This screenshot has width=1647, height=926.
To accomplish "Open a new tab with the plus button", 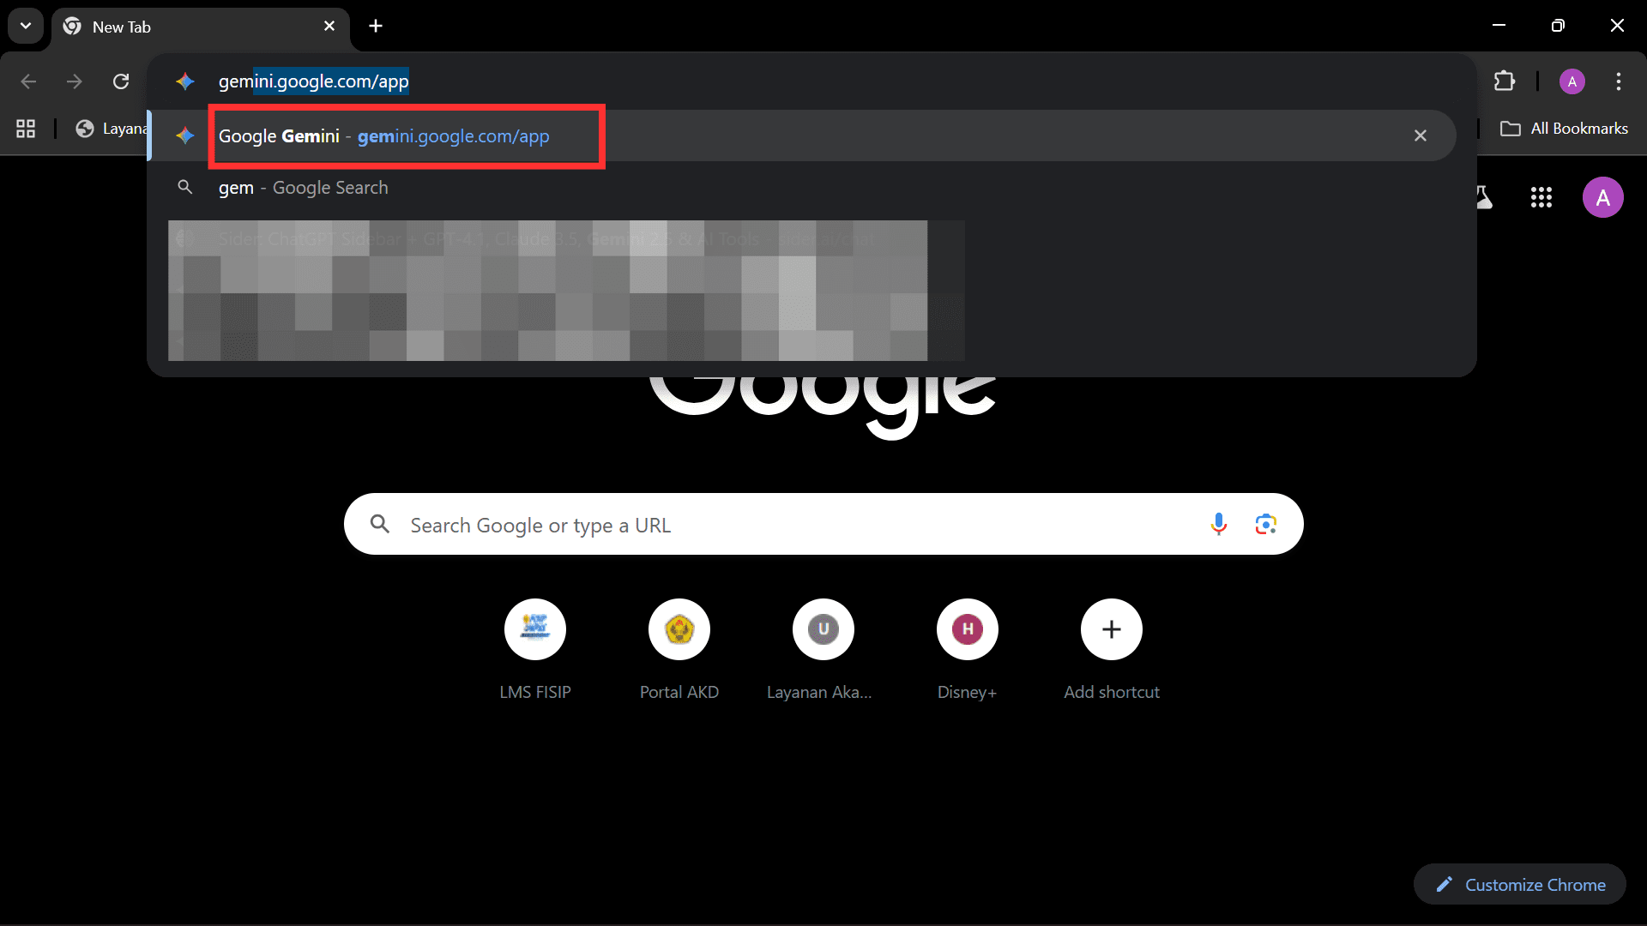I will (376, 26).
